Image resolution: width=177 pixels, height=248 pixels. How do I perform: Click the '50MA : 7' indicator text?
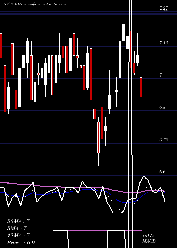click(x=18, y=221)
